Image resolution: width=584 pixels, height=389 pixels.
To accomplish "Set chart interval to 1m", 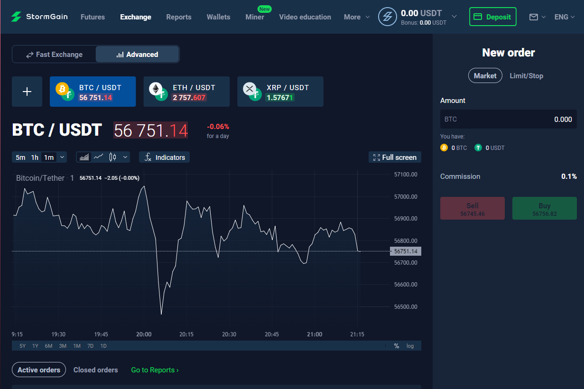I will coord(49,157).
